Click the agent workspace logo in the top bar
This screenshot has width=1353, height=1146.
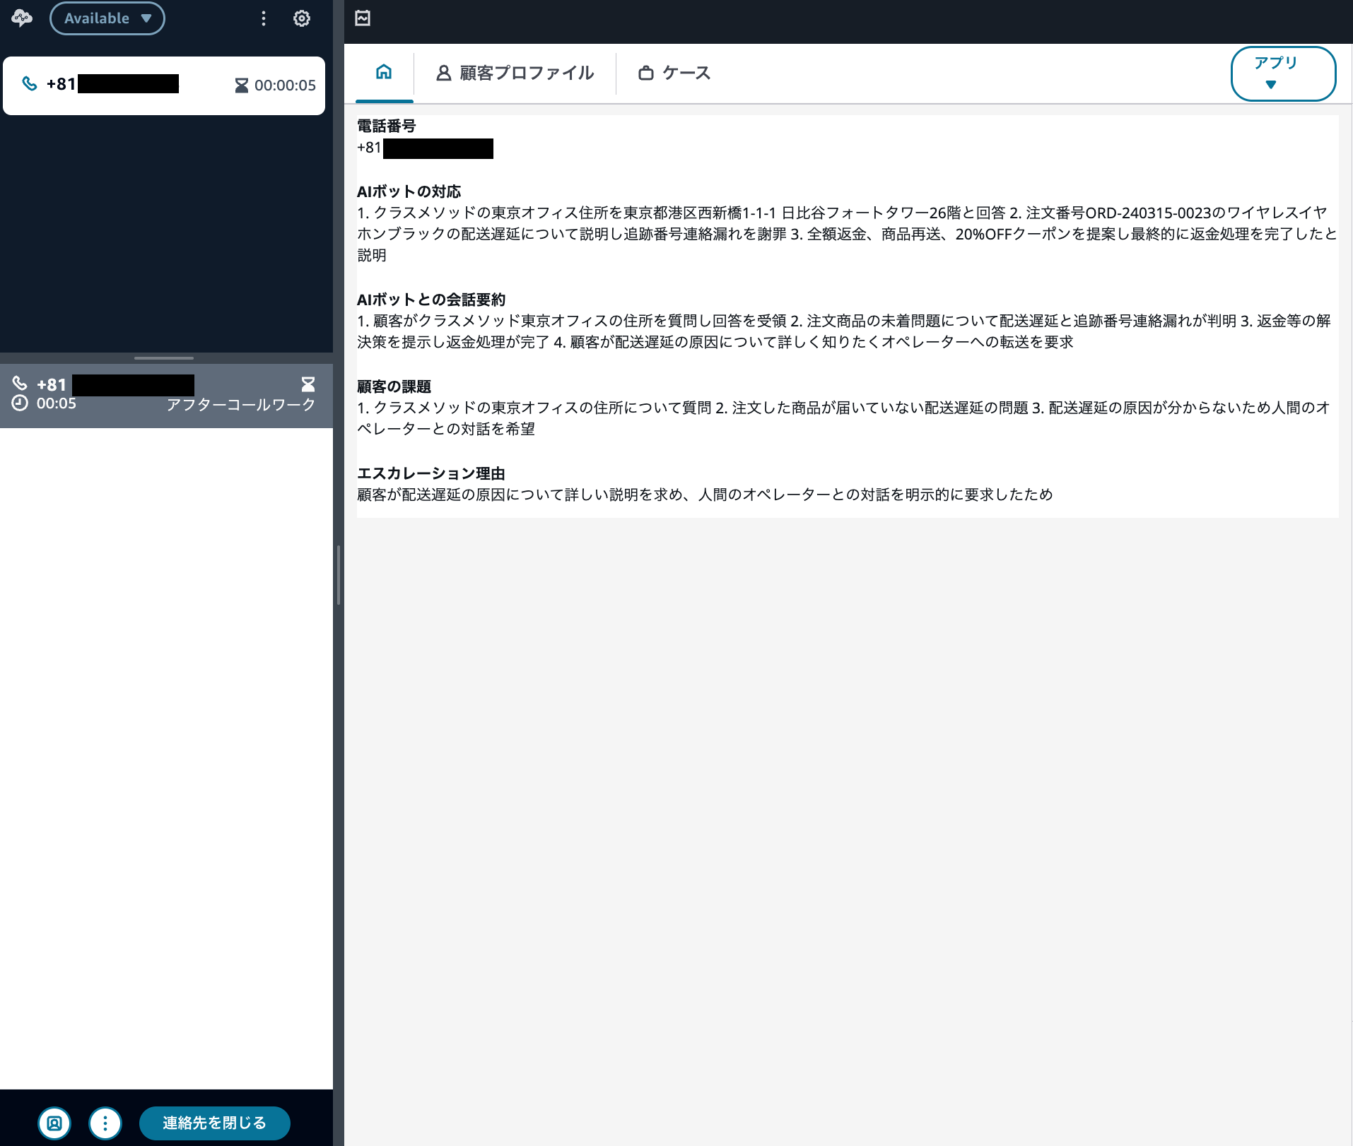(x=363, y=18)
